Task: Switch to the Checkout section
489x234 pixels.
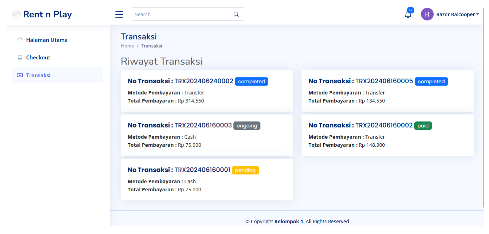Action: point(38,57)
